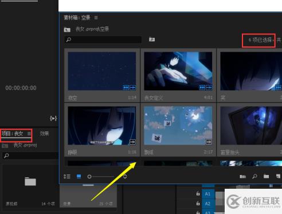The image size is (282, 214).
Task: Toggle lock on audio track A2
Action: pos(198,203)
